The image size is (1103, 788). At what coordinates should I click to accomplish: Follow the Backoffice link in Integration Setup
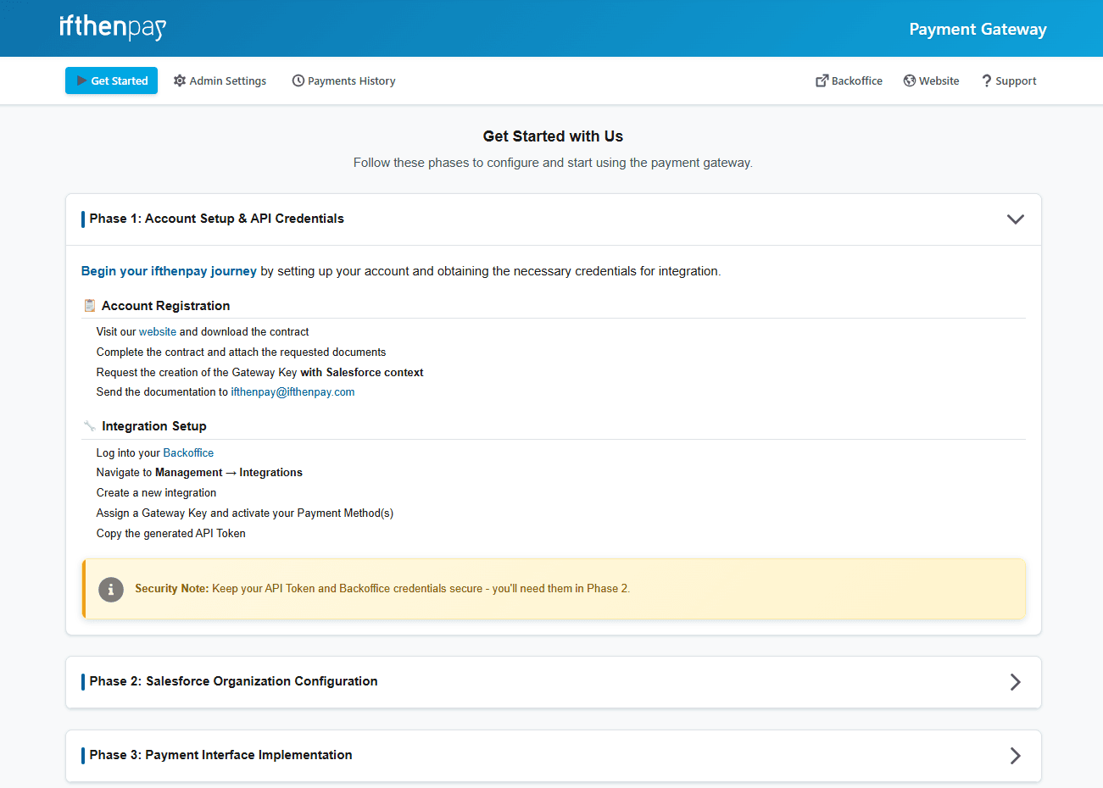pyautogui.click(x=188, y=453)
